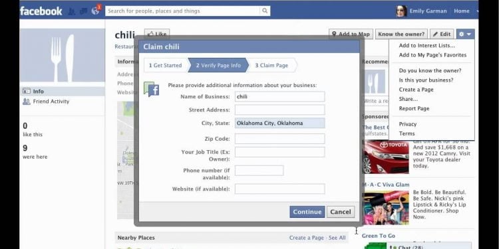
Task: Select the Claim Page step
Action: (x=271, y=65)
